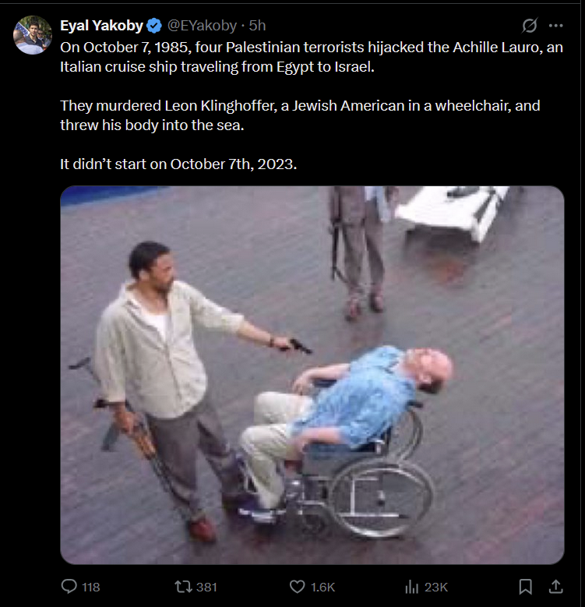The image size is (585, 607).
Task: Open Eyal Yakoby's profile picture
Action: 33,35
